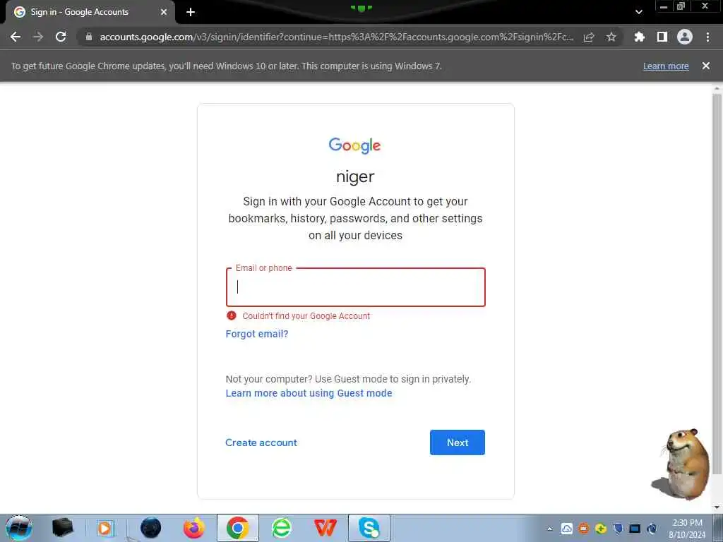Open the green e browser on taskbar
The width and height of the screenshot is (723, 542).
[281, 528]
